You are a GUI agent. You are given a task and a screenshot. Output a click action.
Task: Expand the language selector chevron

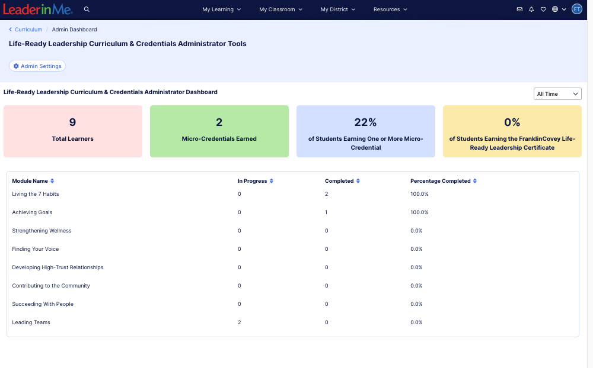(563, 9)
